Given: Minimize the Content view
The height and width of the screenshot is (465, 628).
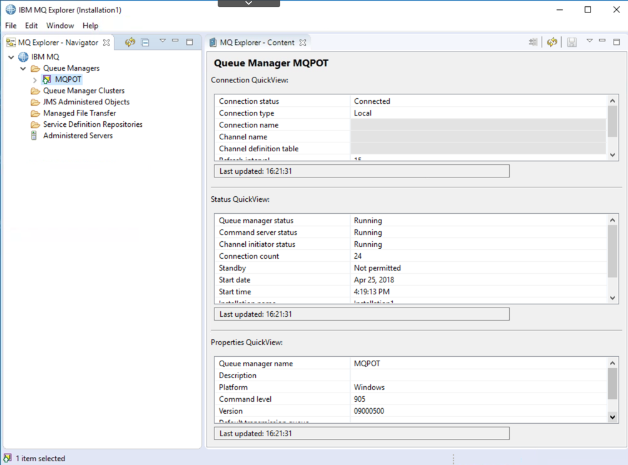Looking at the screenshot, I should point(602,41).
